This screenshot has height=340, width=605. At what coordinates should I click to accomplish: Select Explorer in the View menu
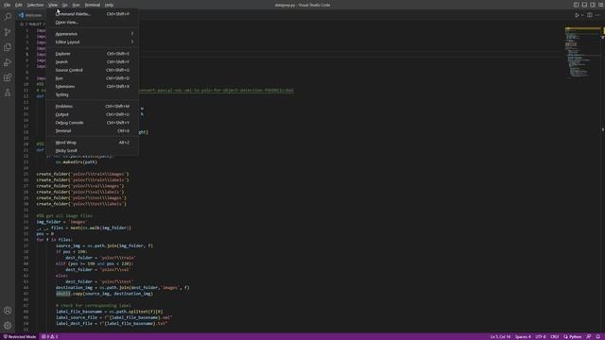93,54
